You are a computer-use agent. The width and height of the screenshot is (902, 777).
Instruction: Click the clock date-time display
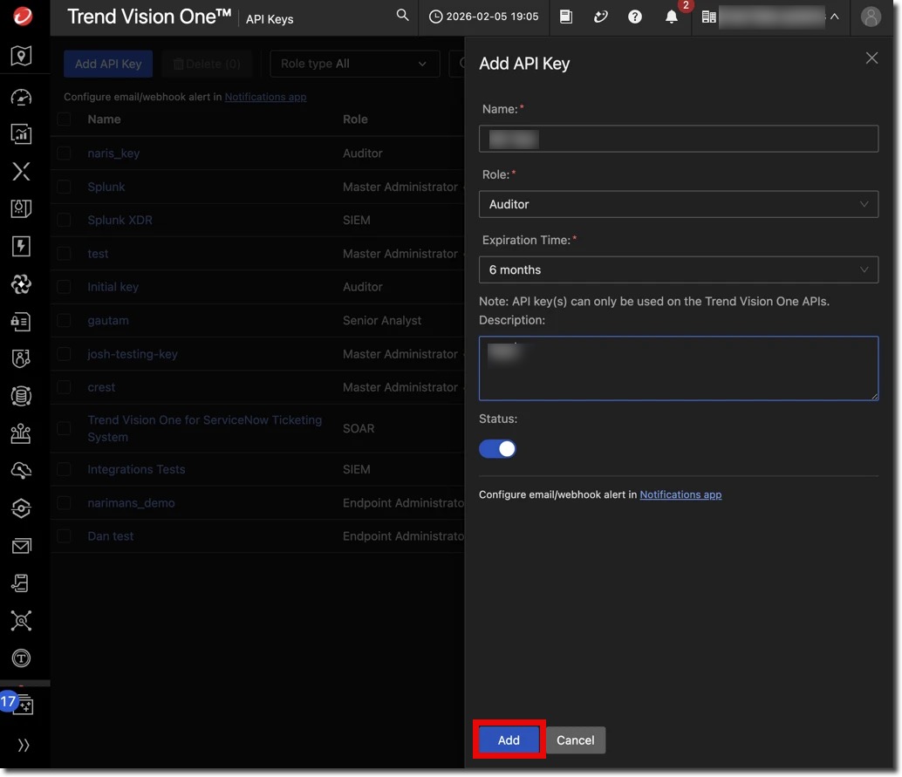click(484, 17)
